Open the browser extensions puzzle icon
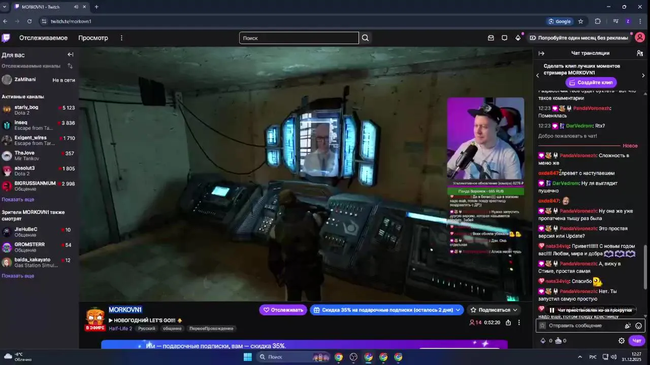650x365 pixels. (x=598, y=21)
